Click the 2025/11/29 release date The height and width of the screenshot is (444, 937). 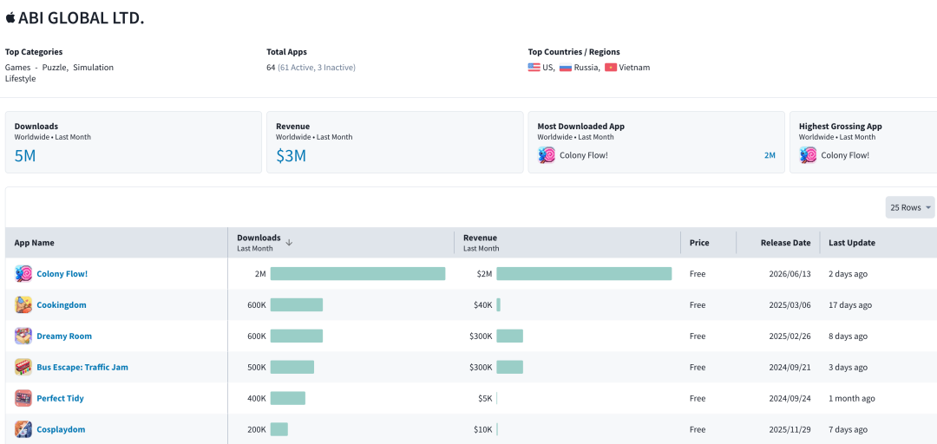(790, 429)
